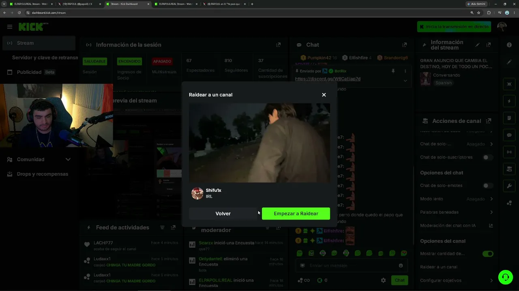
Task: Unpin the pinned BotRix message
Action: tap(393, 71)
